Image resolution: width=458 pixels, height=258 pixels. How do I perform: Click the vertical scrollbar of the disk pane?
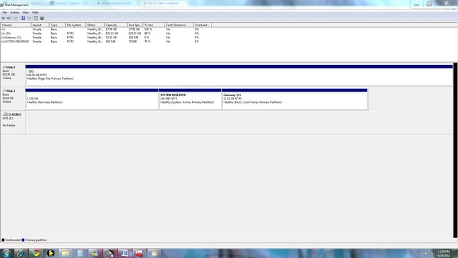[455, 150]
